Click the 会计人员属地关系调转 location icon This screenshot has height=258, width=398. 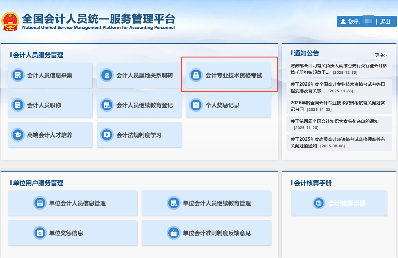pos(107,75)
